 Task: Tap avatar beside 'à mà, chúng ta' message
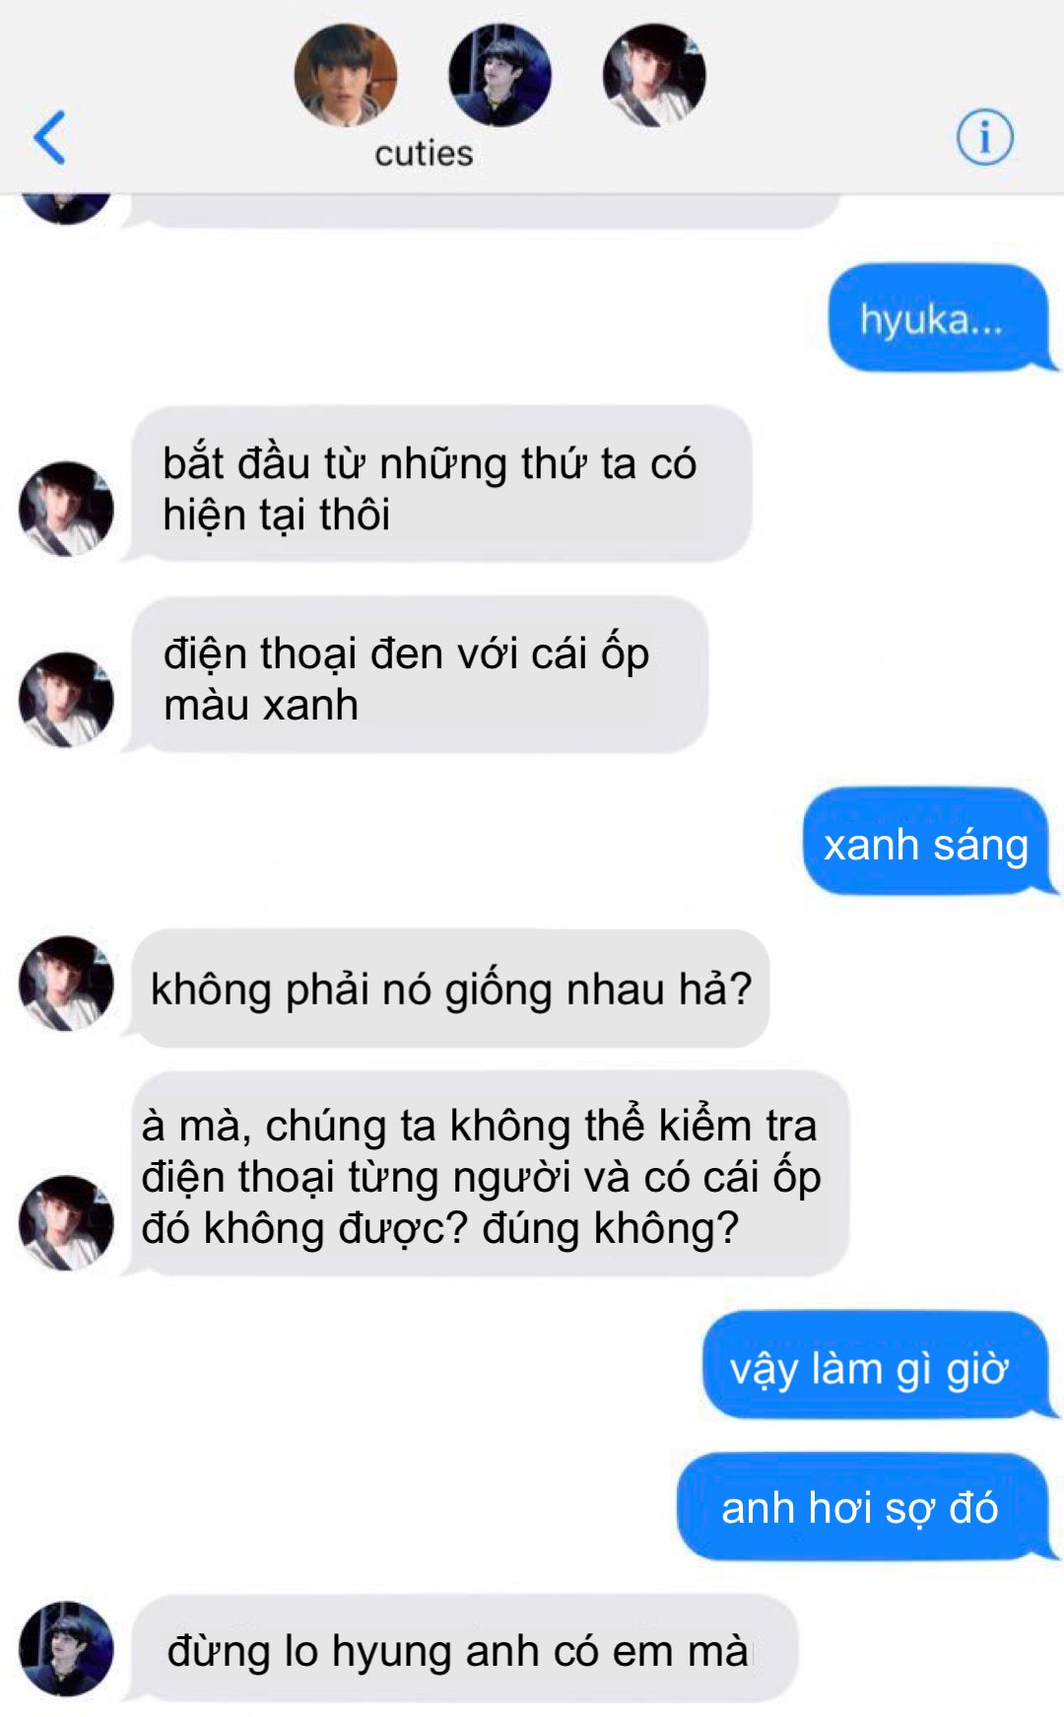point(66,1223)
